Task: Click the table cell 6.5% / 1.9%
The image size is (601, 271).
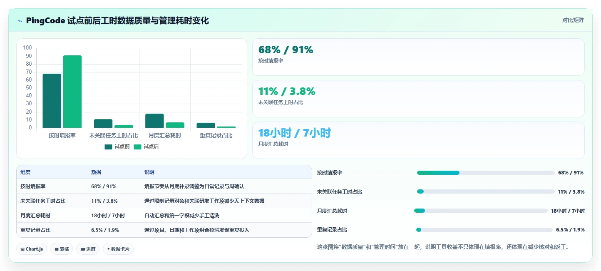Action: [105, 230]
